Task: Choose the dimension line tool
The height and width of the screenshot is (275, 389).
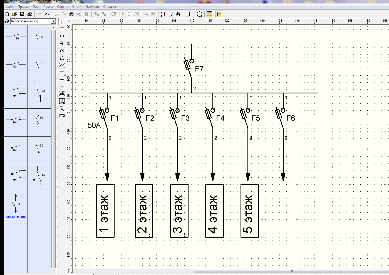Action: (62, 72)
